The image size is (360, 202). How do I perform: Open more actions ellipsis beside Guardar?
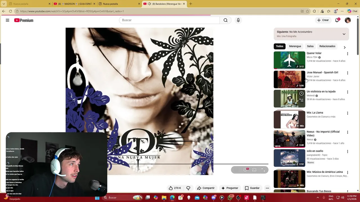click(267, 188)
